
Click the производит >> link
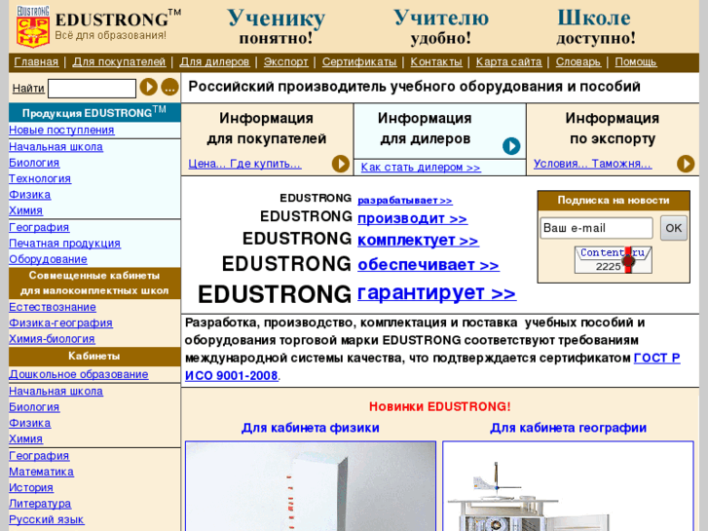coord(412,218)
